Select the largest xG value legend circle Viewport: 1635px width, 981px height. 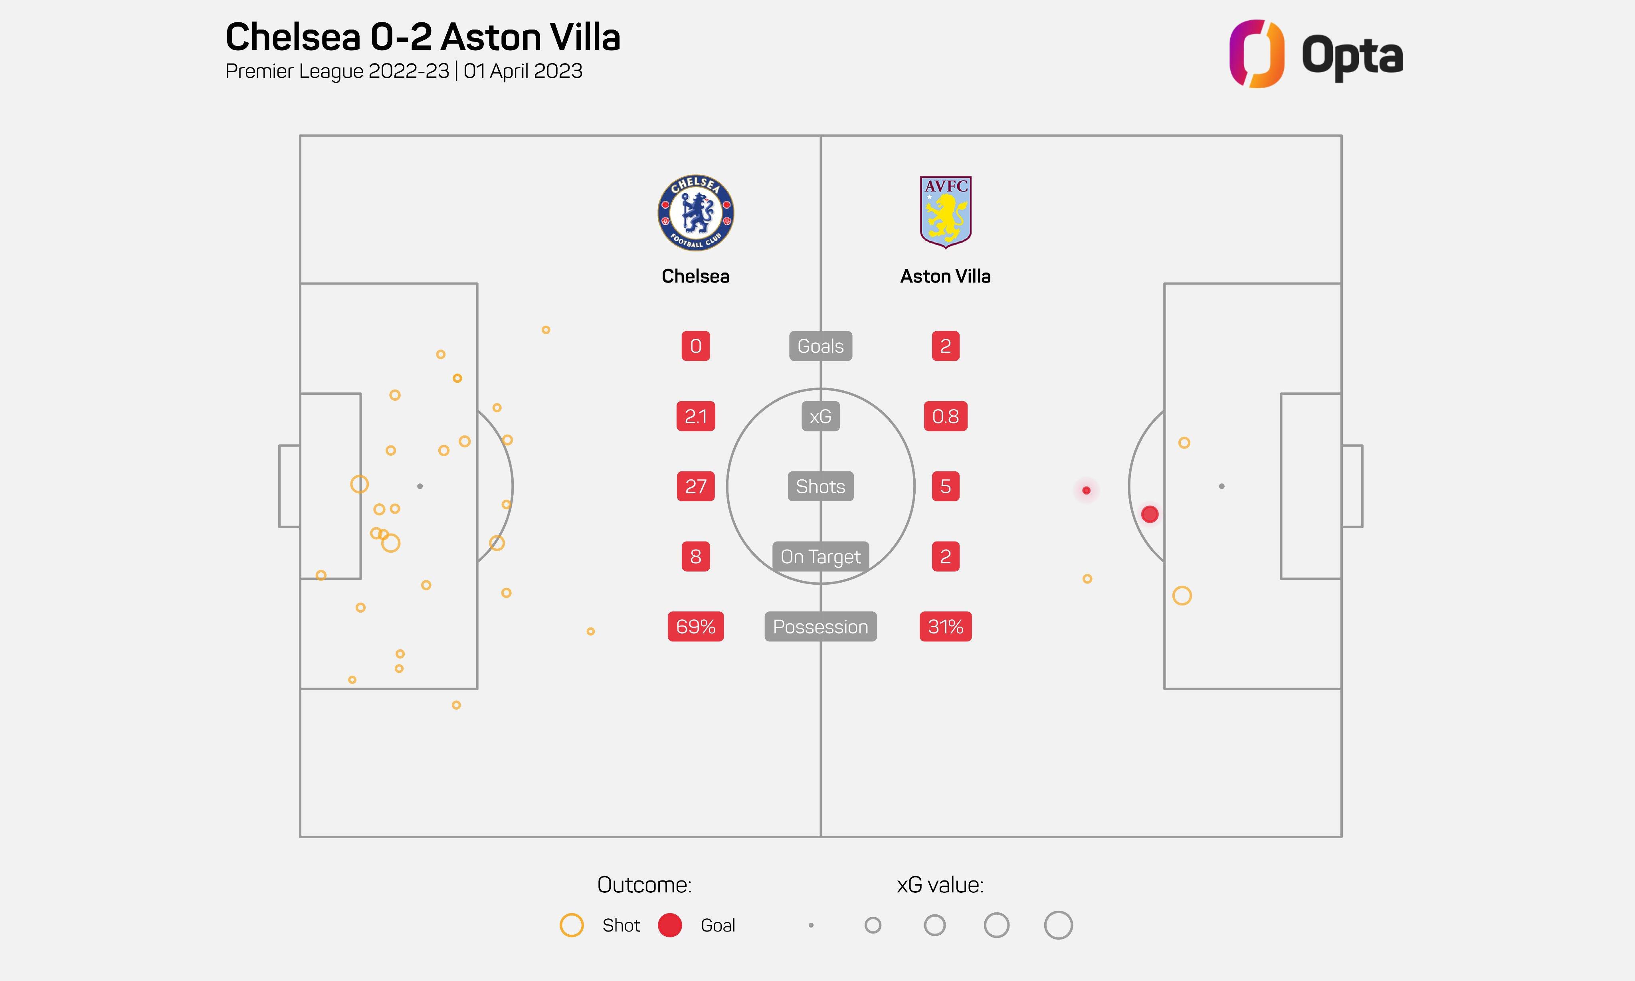[x=1058, y=925]
